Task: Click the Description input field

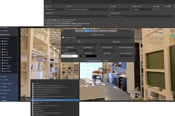Action: coord(116,44)
